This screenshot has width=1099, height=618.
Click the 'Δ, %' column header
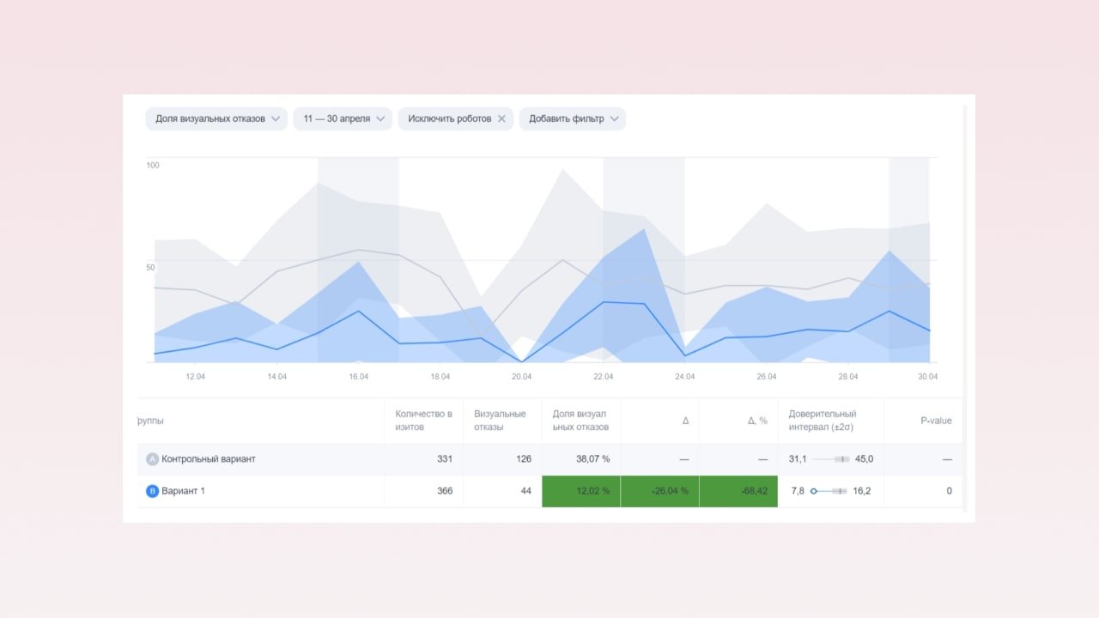click(x=757, y=421)
